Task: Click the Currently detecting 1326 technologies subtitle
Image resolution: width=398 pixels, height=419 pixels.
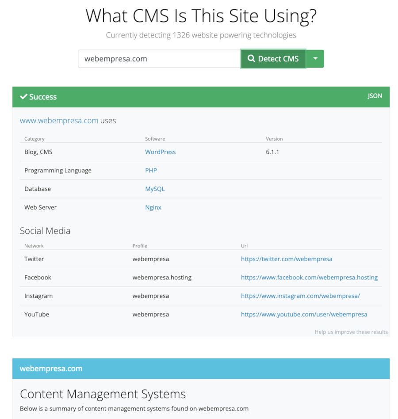Action: (x=201, y=35)
